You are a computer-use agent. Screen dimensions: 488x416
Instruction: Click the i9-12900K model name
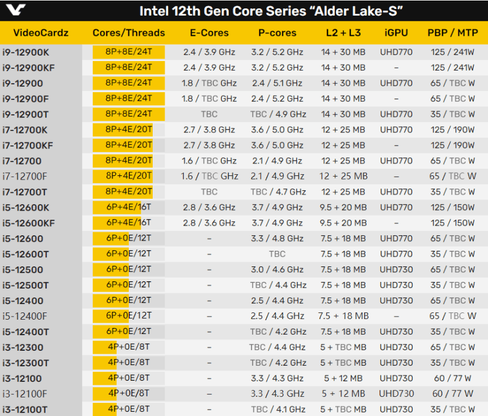(26, 52)
